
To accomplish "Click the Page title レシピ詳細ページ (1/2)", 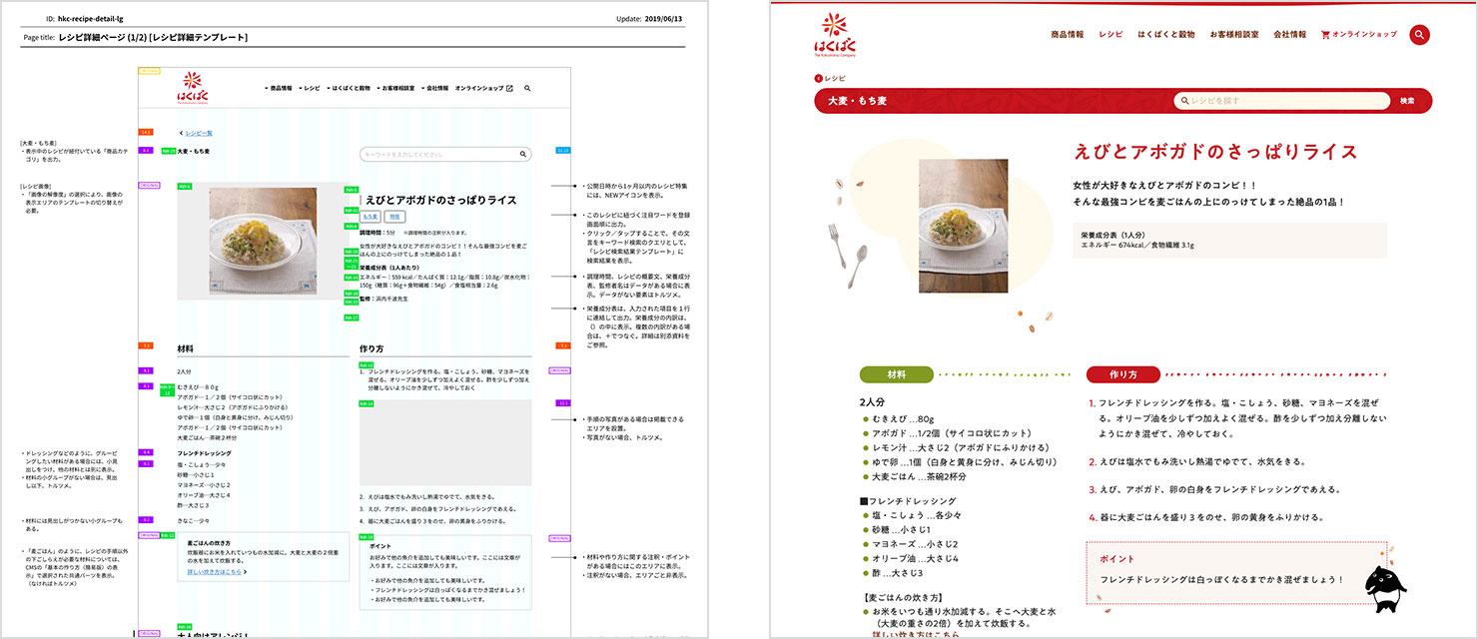I will coord(135,37).
